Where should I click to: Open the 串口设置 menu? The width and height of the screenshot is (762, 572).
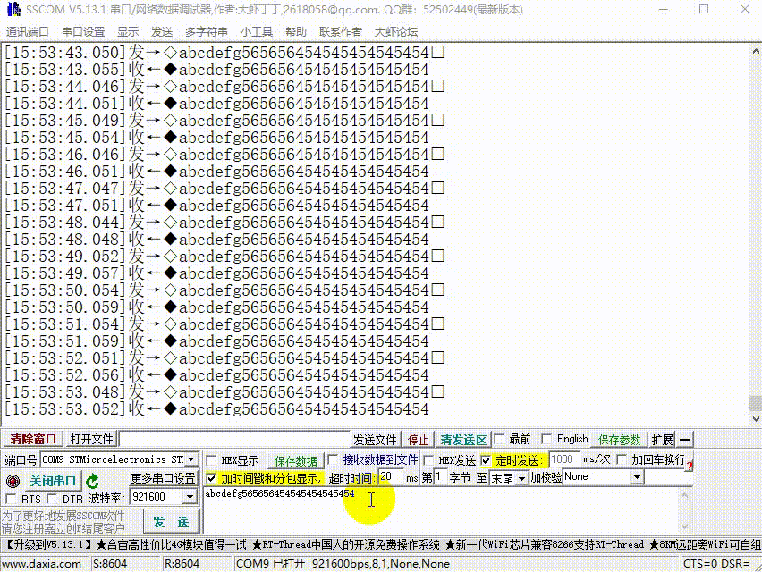[x=83, y=31]
